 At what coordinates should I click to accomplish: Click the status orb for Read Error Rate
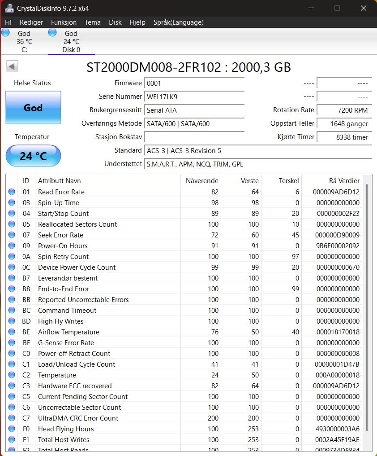12,192
